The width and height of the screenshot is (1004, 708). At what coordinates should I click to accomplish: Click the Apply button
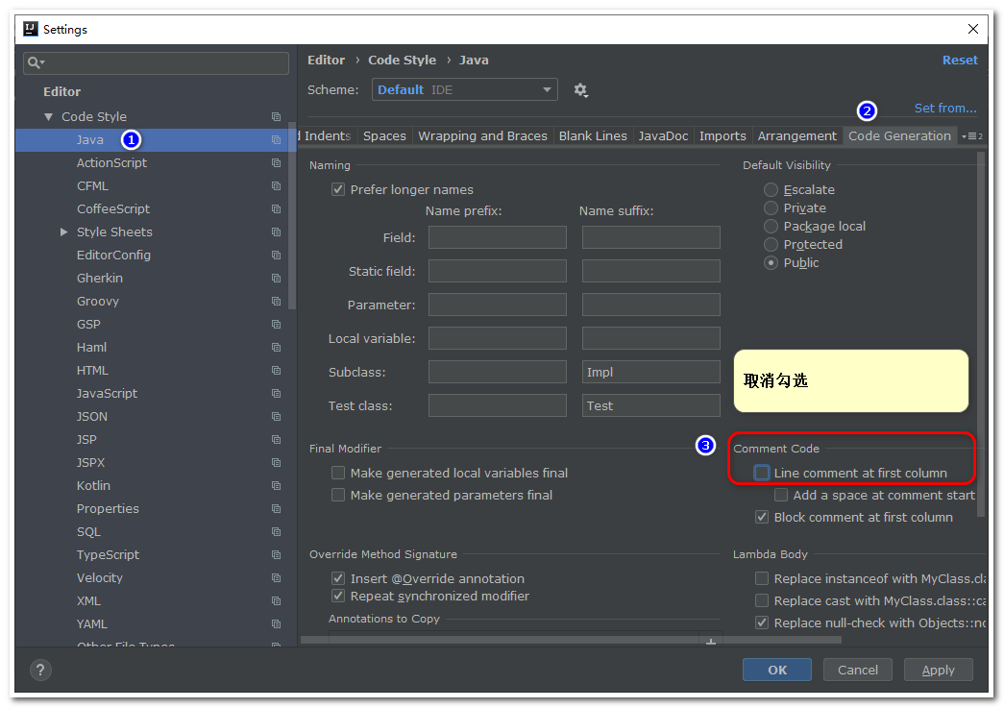coord(938,670)
